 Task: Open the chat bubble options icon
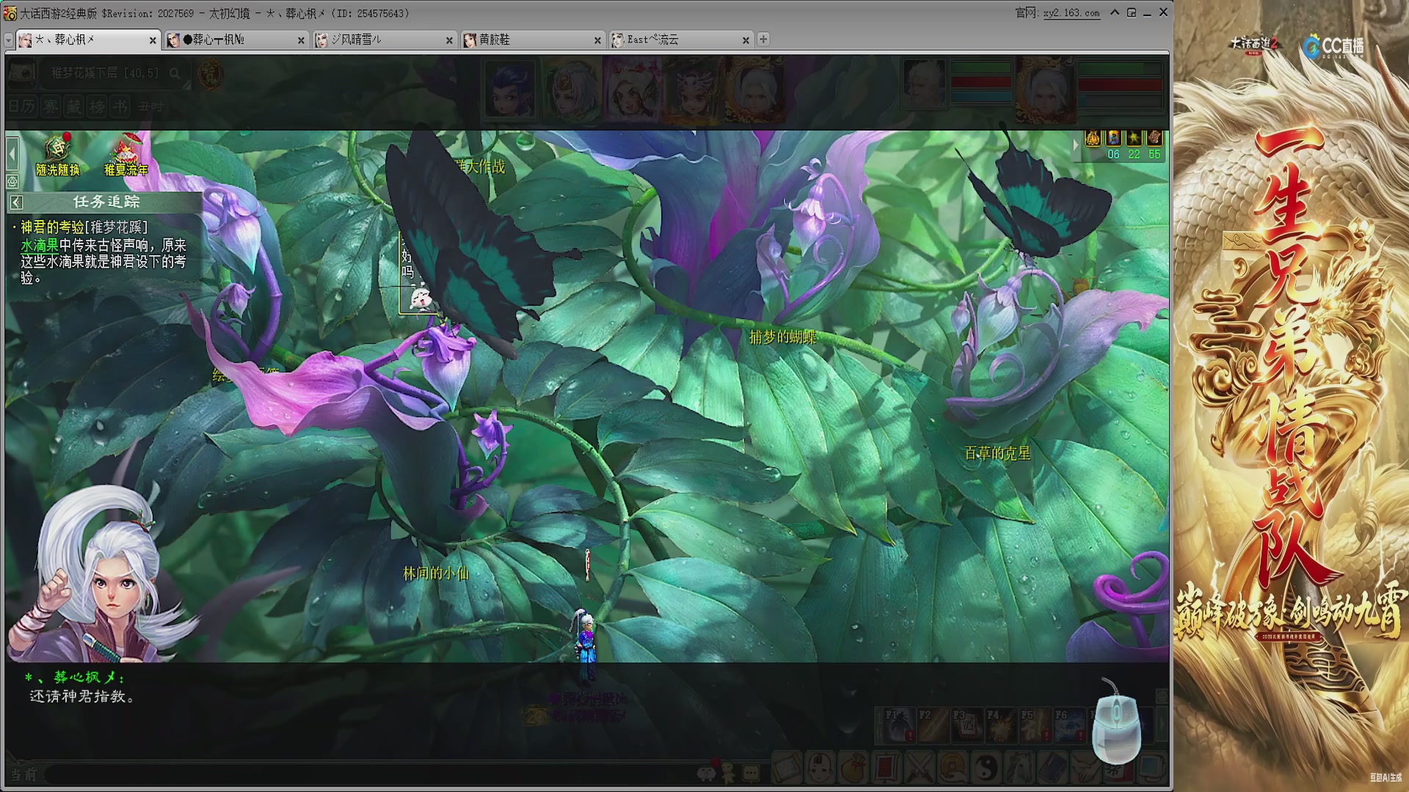[751, 772]
